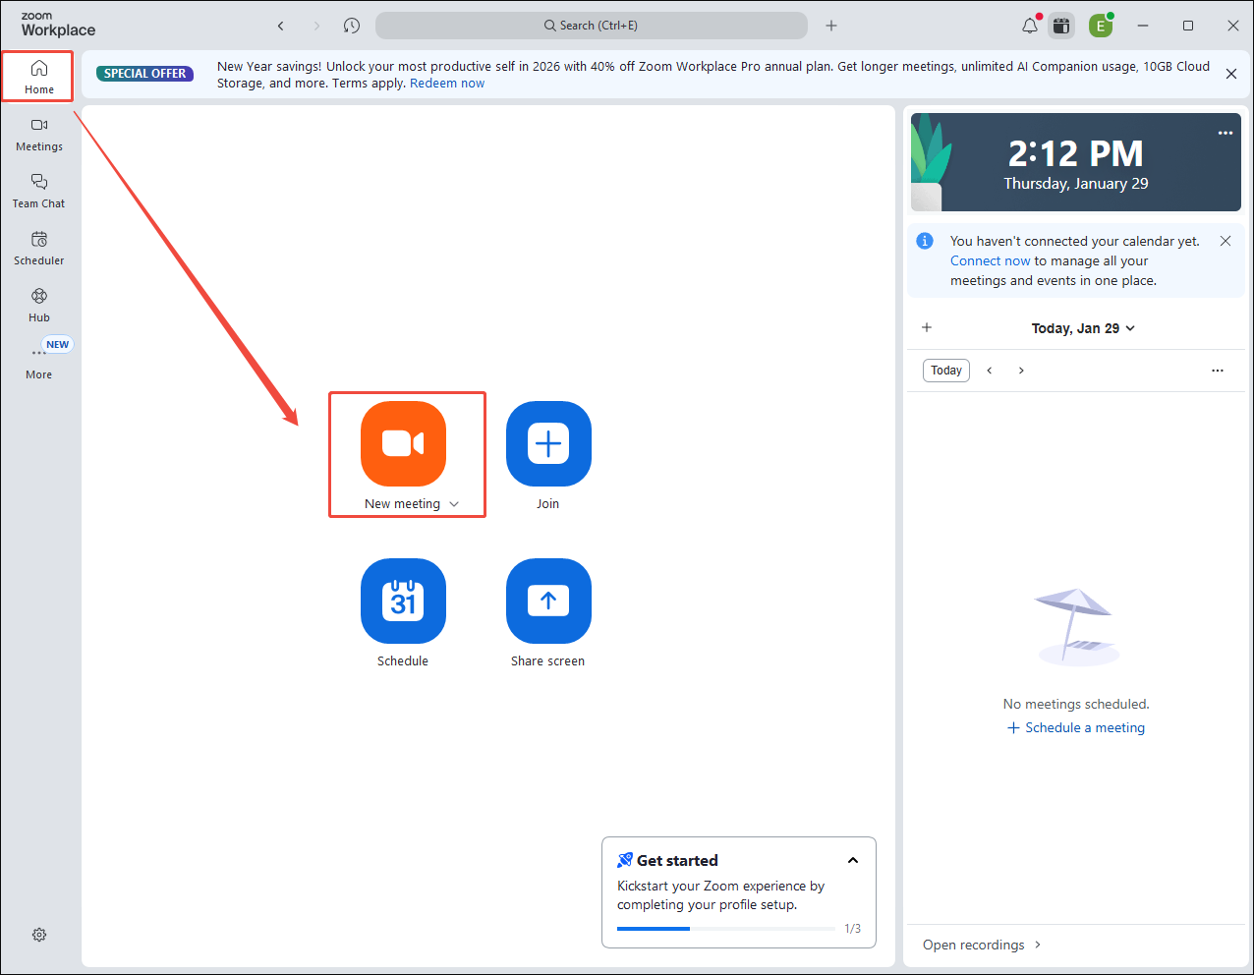This screenshot has width=1254, height=975.
Task: Select Team Chat from the sidebar
Action: tap(38, 191)
